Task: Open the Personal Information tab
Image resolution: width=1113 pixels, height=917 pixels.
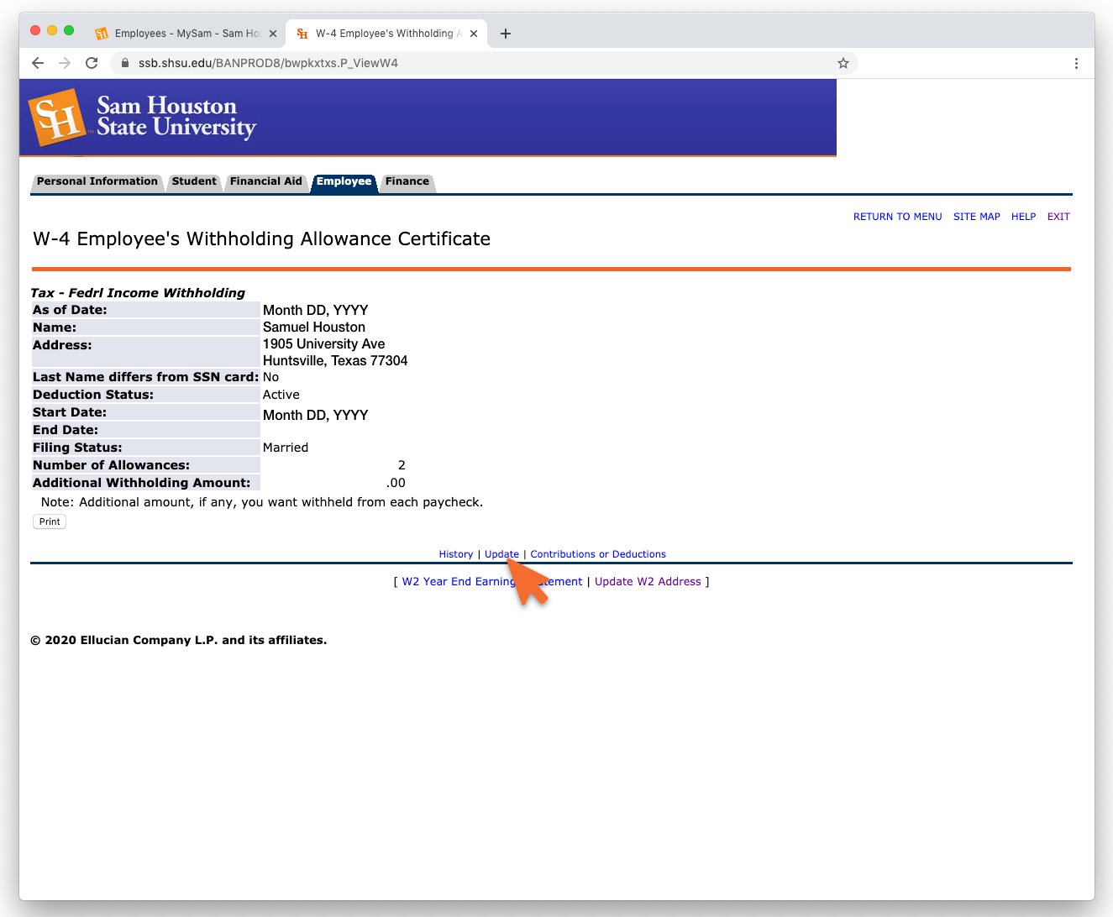Action: 97,181
